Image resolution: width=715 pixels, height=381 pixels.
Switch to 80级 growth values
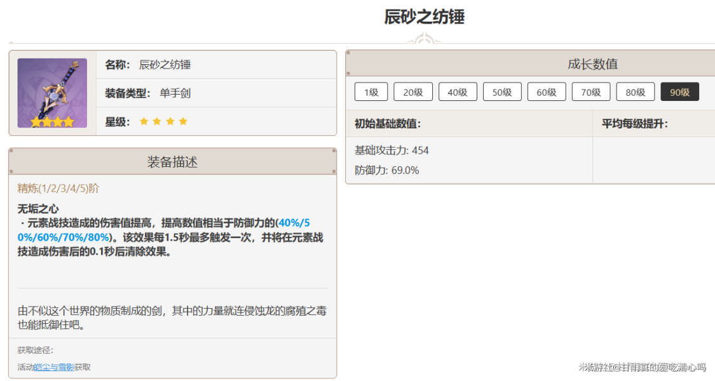[636, 92]
